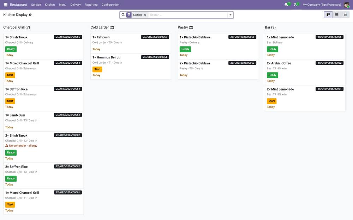Open the search options dropdown arrow
This screenshot has width=353, height=220.
[x=231, y=15]
